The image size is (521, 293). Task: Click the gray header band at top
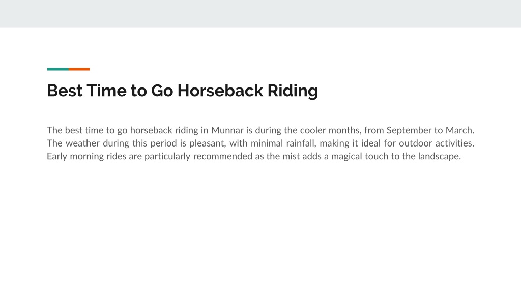260,14
